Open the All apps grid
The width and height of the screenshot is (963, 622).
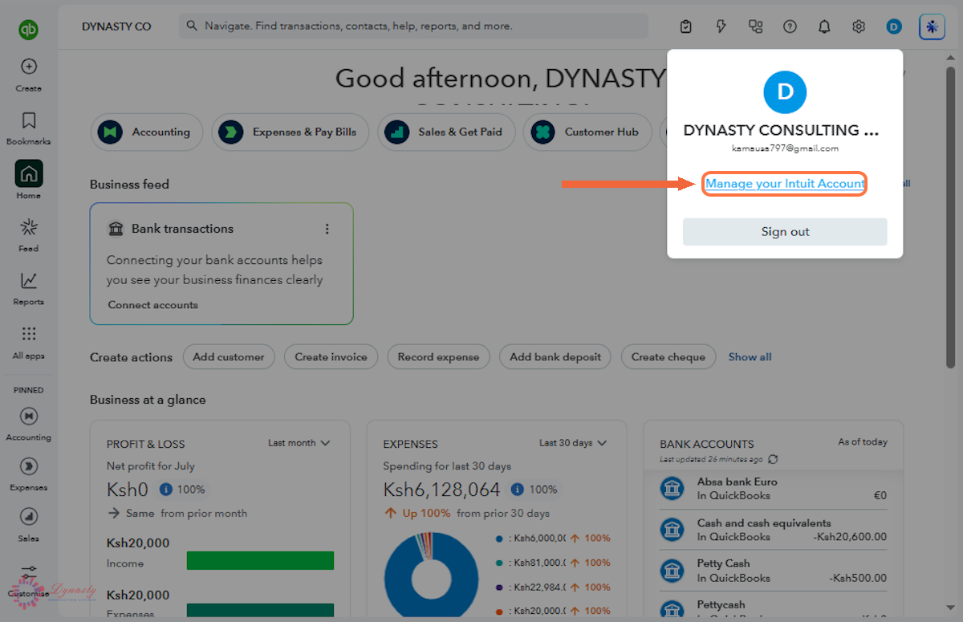(x=29, y=334)
